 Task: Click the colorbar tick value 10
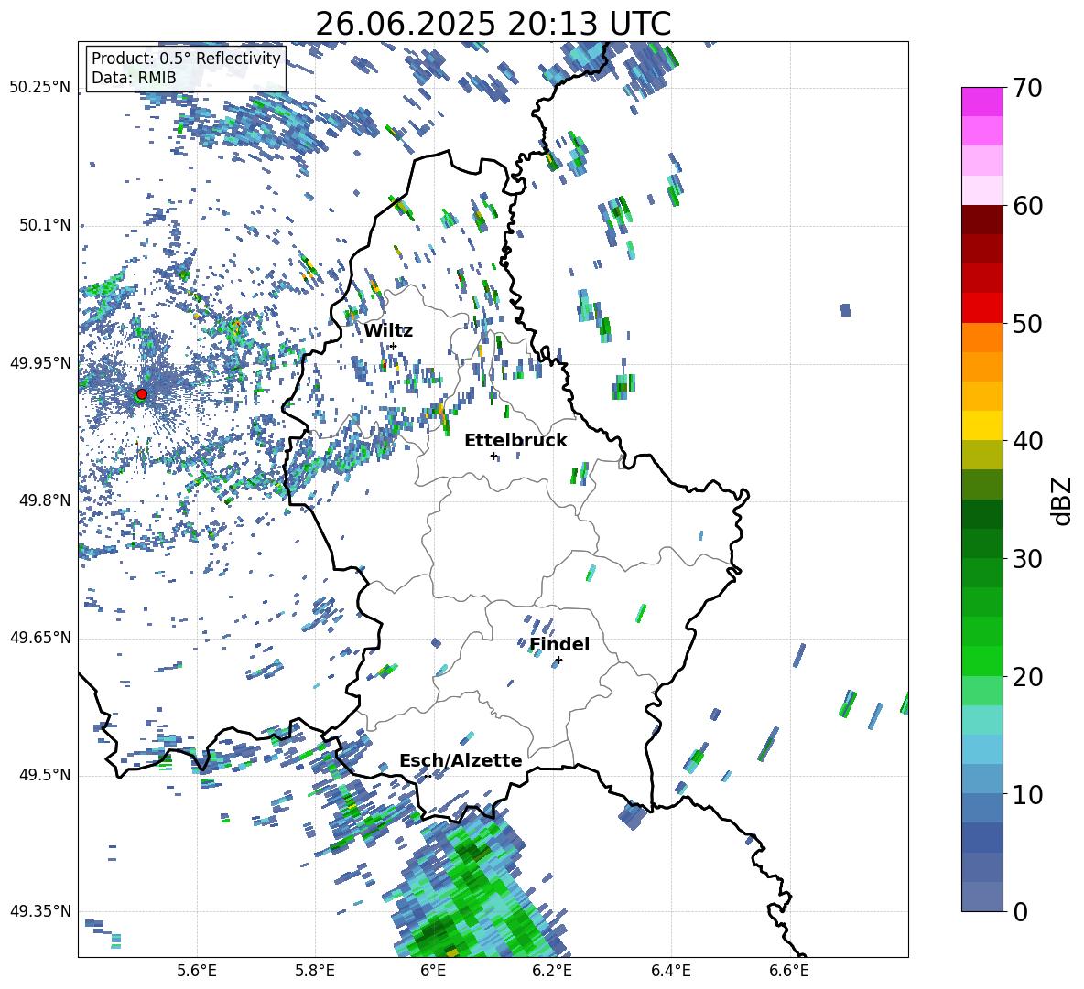pyautogui.click(x=1026, y=794)
